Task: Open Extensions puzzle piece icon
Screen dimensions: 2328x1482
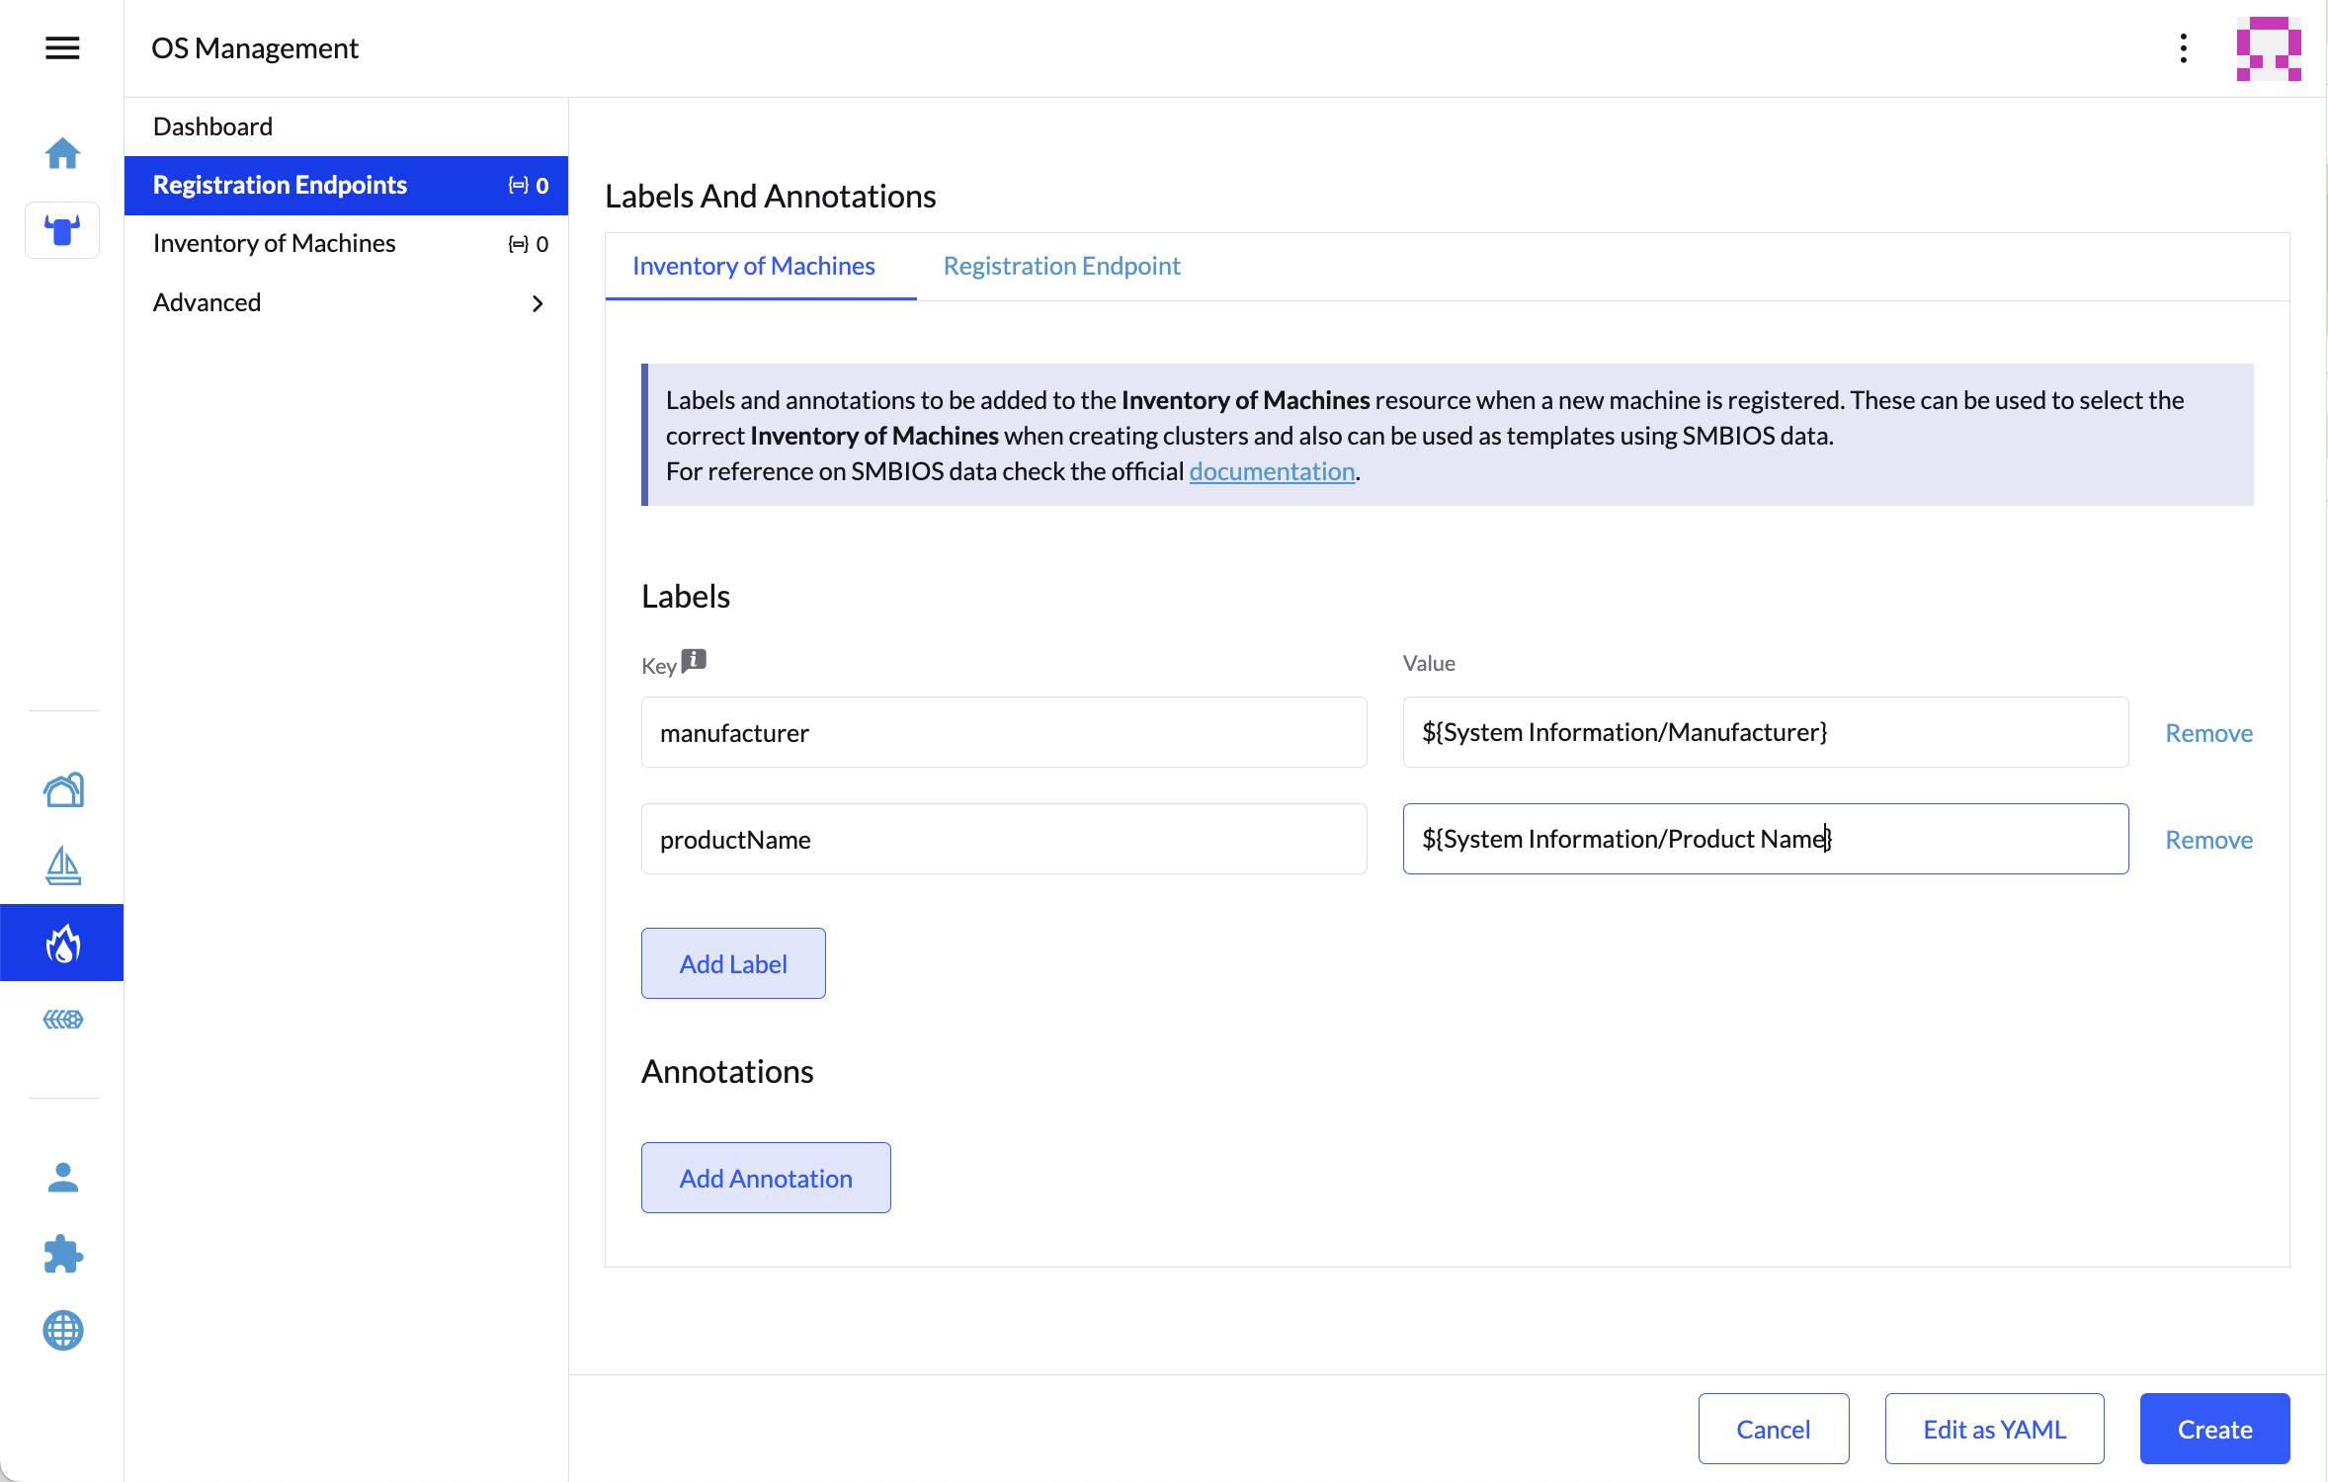Action: tap(63, 1254)
